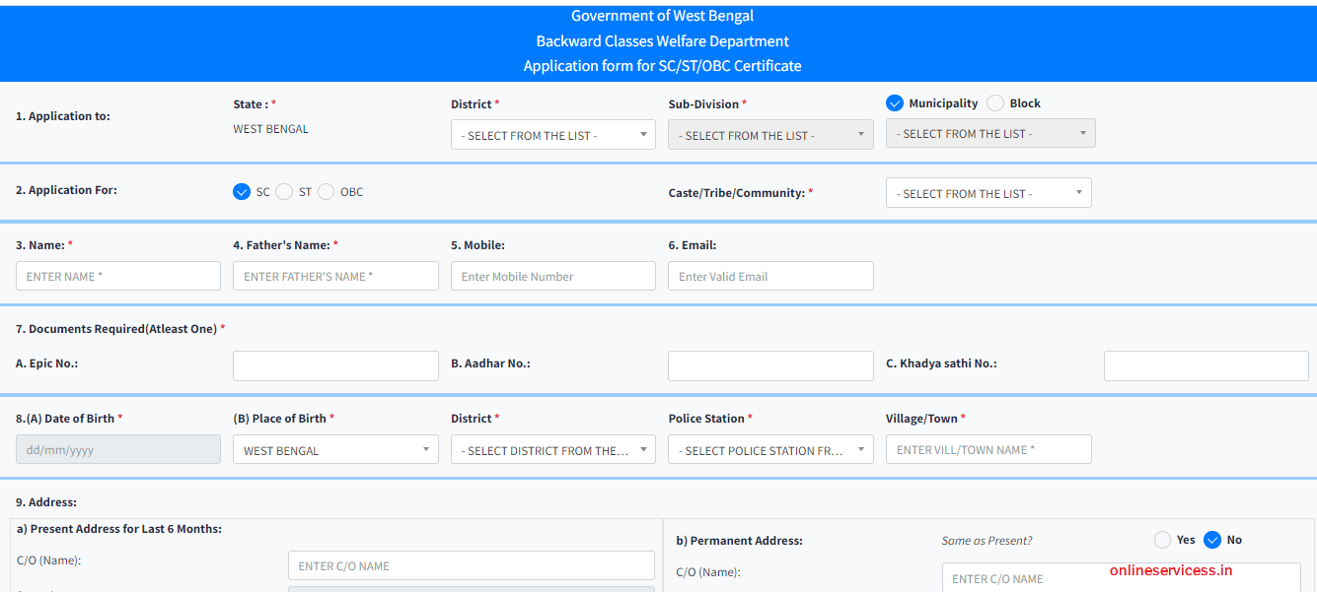Open the Caste/Tribe/Community dropdown

point(988,192)
